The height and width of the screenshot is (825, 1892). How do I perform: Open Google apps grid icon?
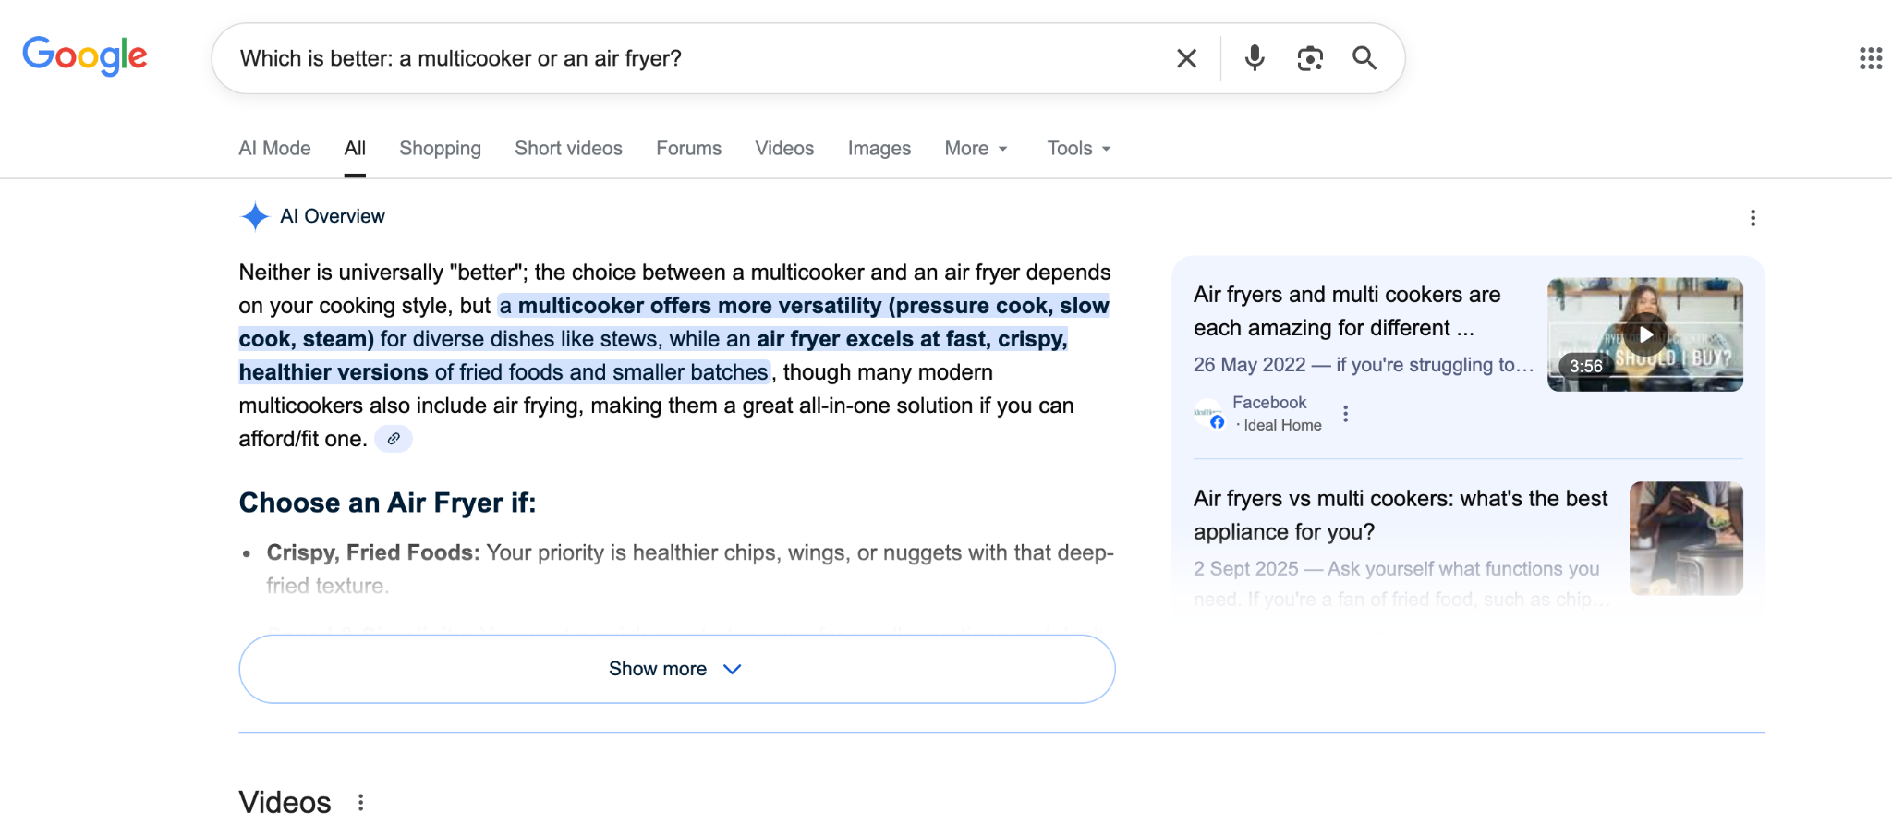point(1871,58)
